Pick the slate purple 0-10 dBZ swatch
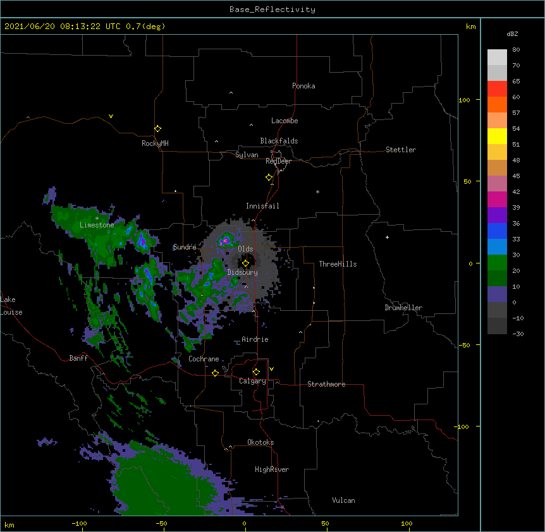The height and width of the screenshot is (532, 545). pyautogui.click(x=497, y=294)
